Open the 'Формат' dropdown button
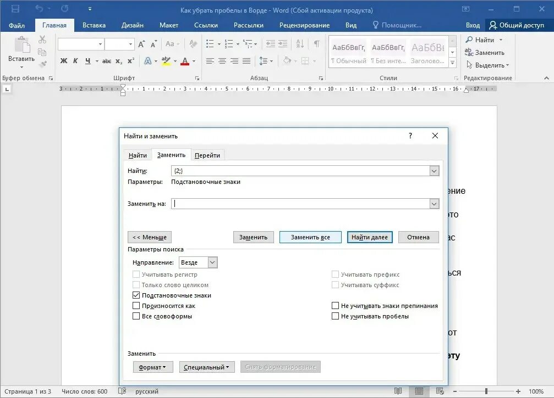This screenshot has height=398, width=554. [x=153, y=367]
